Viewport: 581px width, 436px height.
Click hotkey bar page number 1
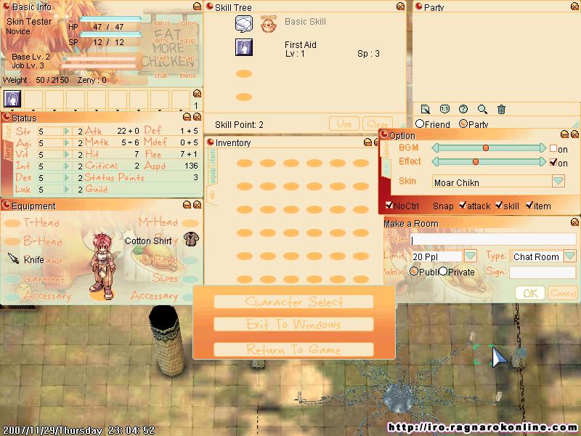click(x=196, y=105)
